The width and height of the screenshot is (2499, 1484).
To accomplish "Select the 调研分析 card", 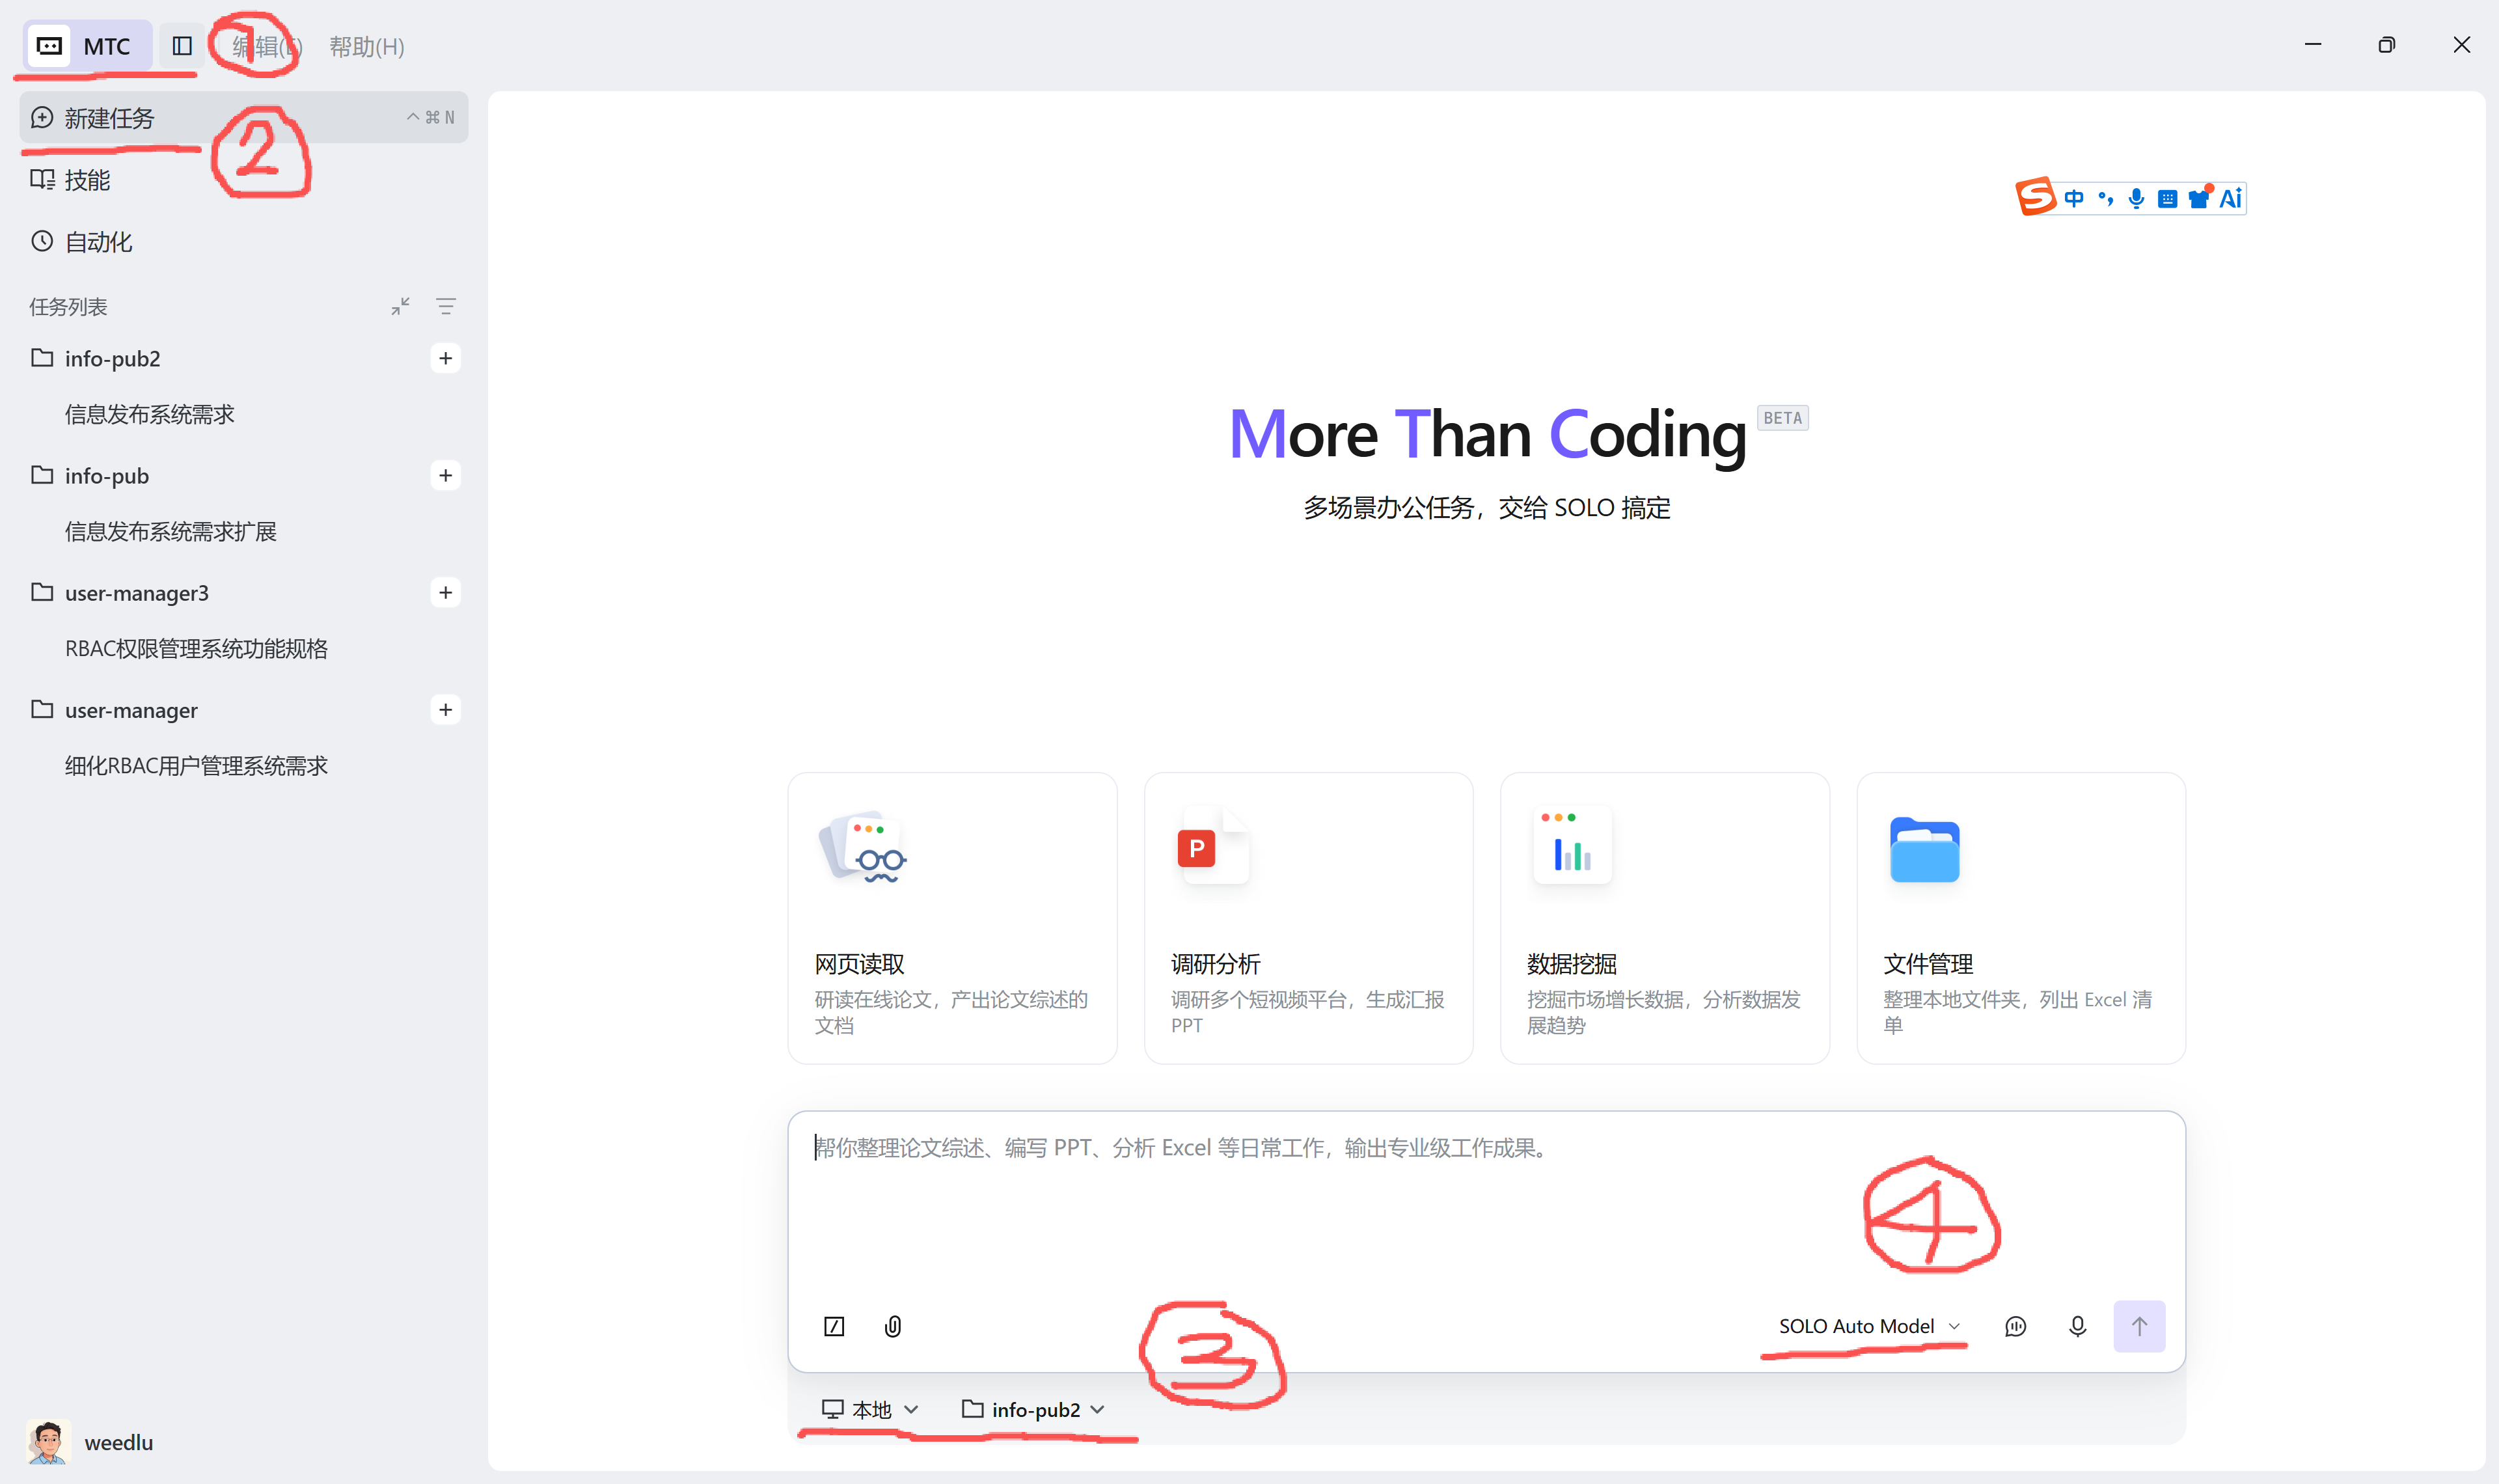I will pyautogui.click(x=1307, y=917).
